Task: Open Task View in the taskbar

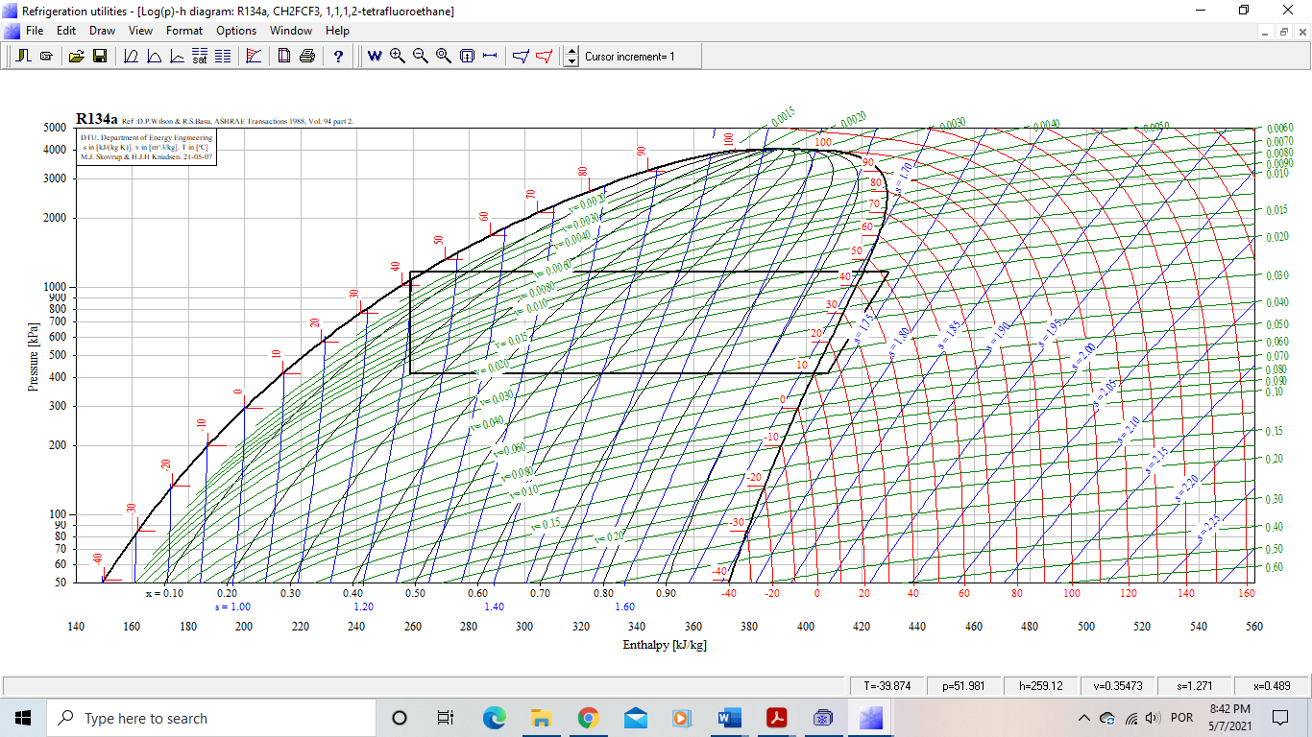Action: coord(446,718)
